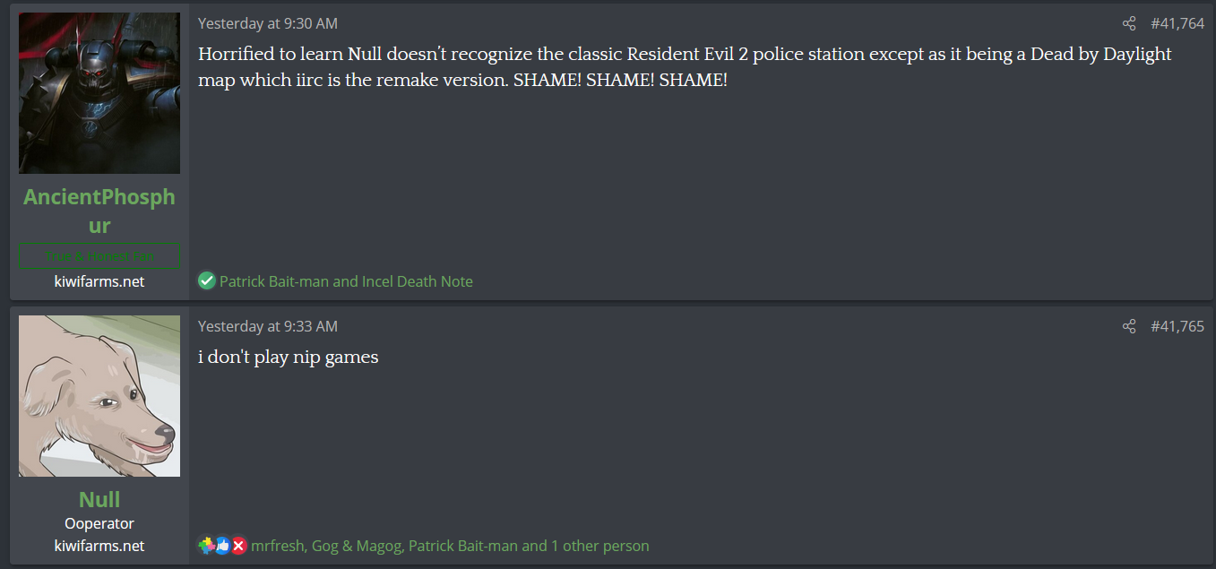Click kiwifarms.net under AncientPhosphur
Viewport: 1216px width, 569px height.
coord(99,281)
